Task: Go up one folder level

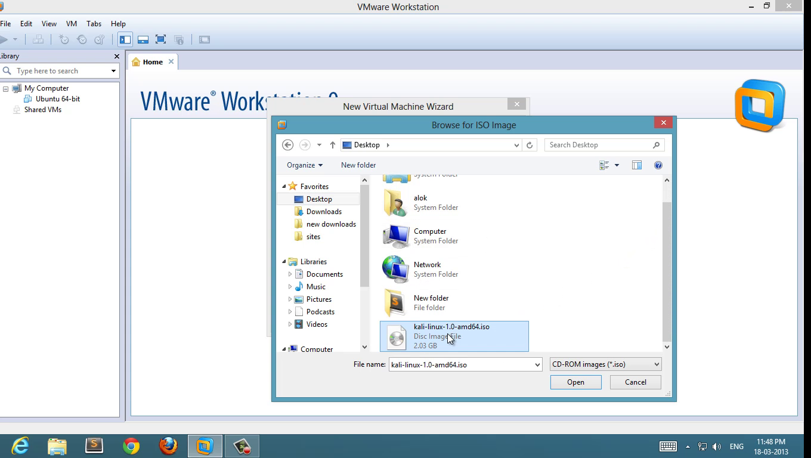Action: point(333,145)
